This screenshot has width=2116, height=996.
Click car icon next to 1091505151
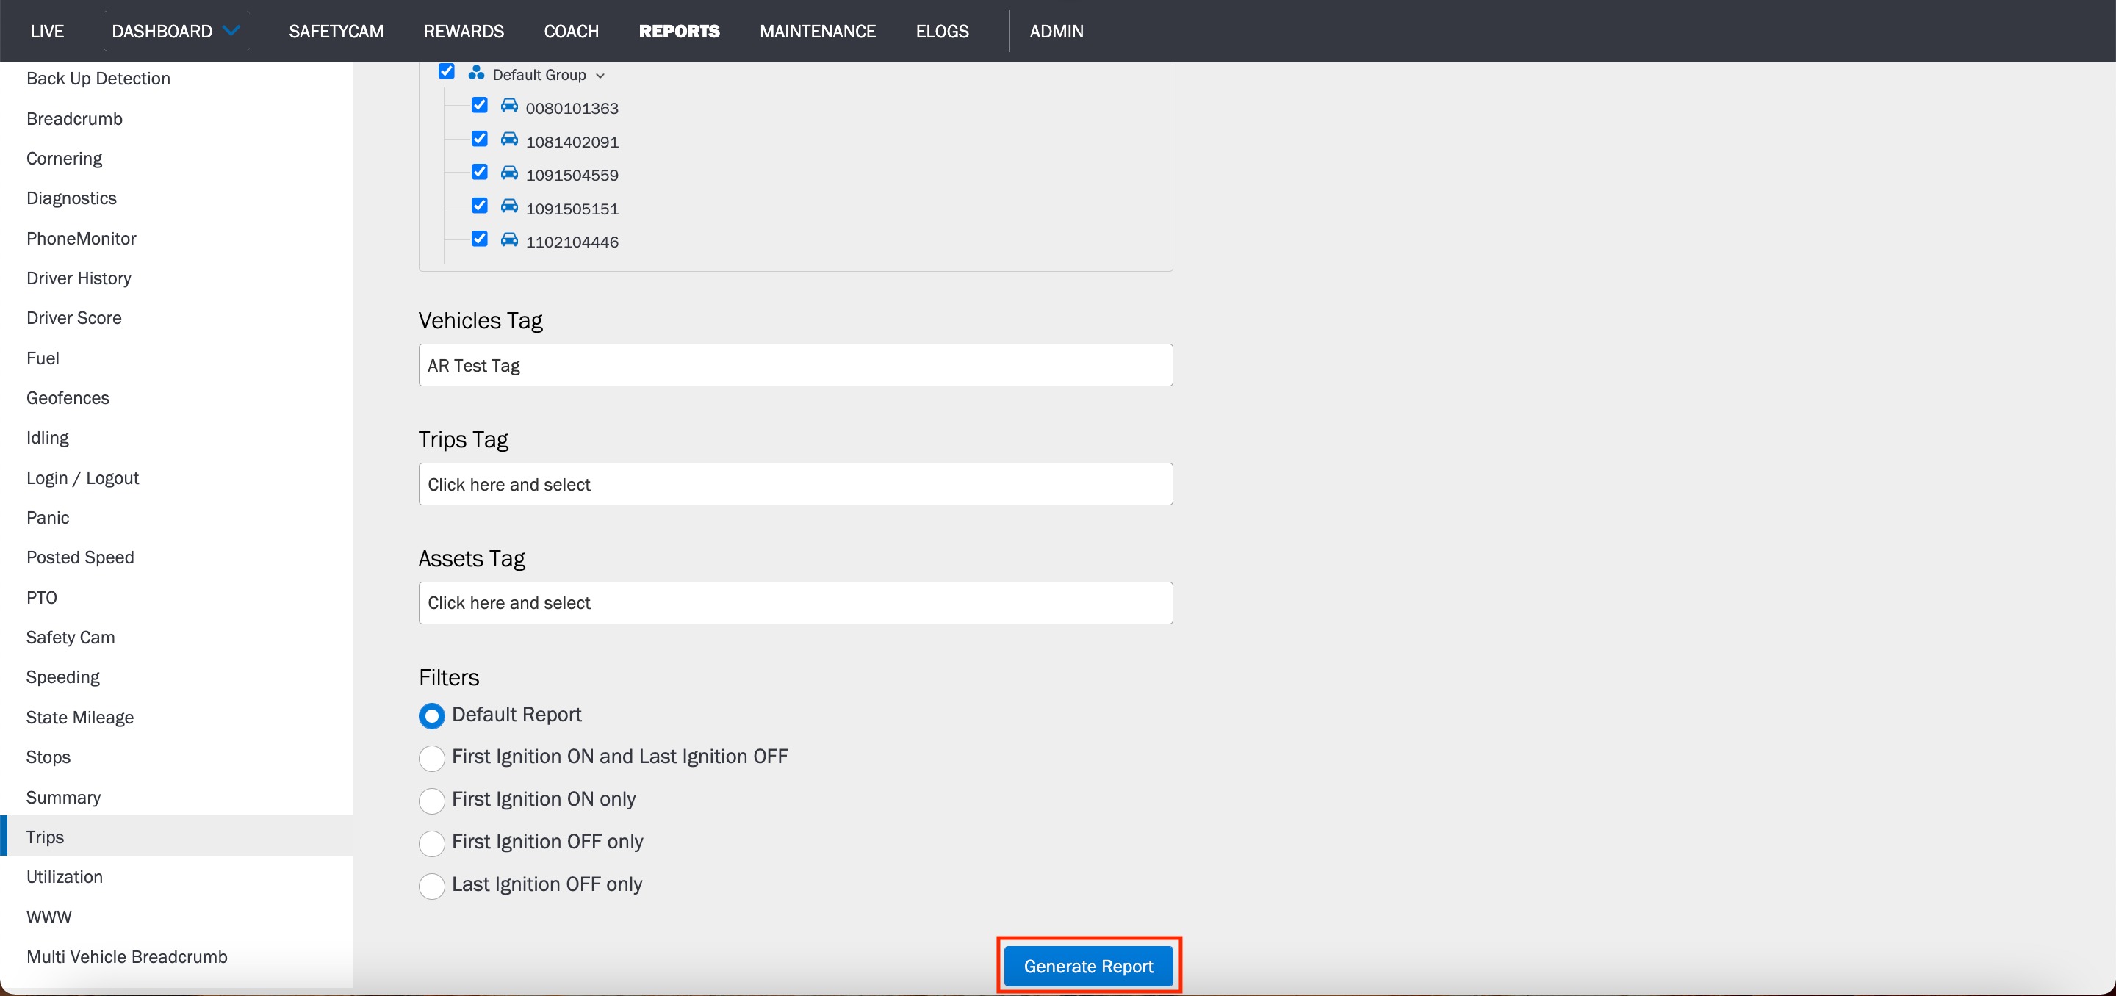point(509,206)
